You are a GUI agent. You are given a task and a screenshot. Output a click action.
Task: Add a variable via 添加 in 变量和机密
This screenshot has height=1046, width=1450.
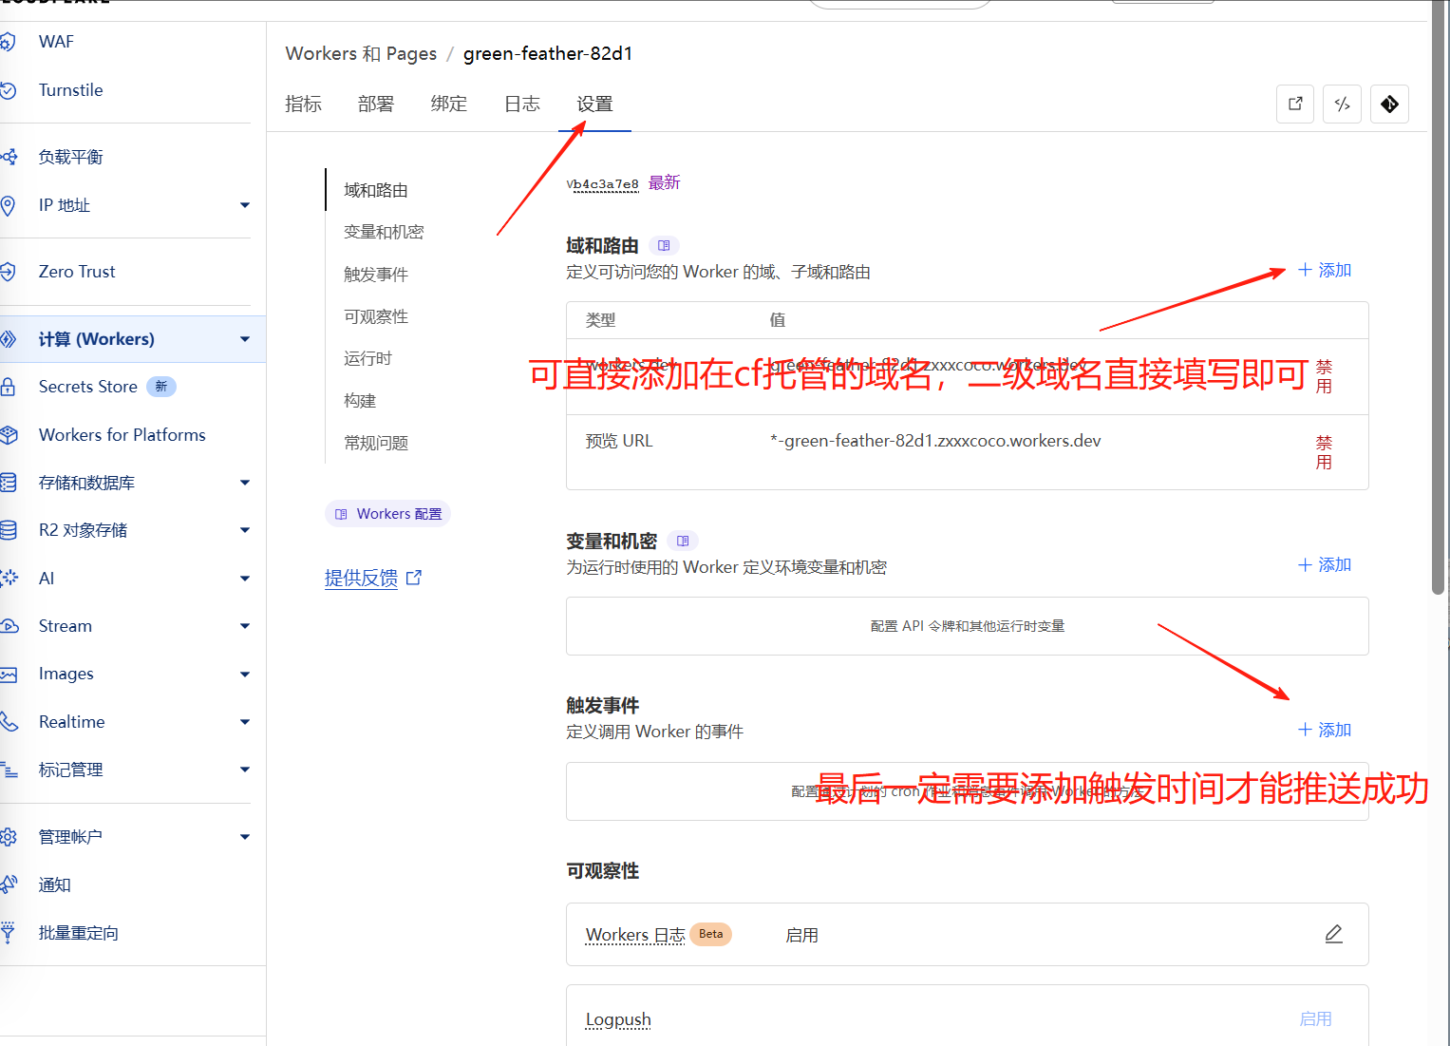click(x=1325, y=564)
